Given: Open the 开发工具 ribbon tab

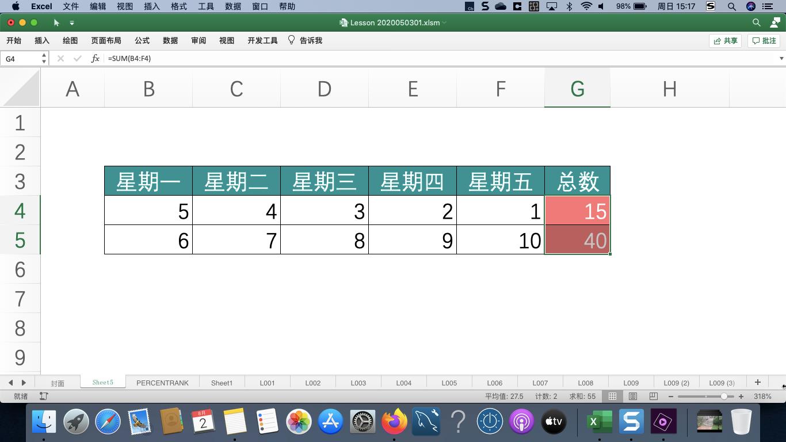Looking at the screenshot, I should [262, 40].
